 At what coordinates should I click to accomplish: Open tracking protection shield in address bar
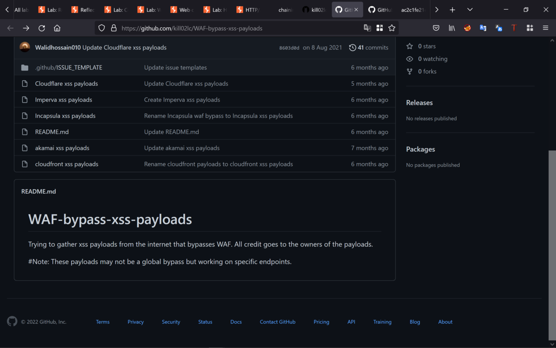[102, 28]
